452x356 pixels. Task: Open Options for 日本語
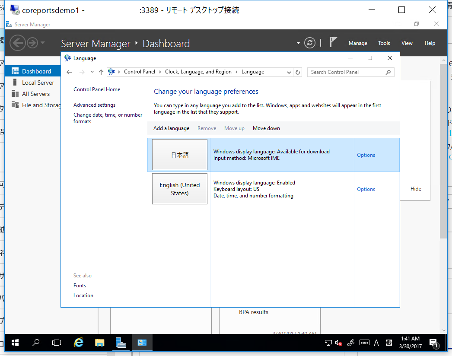coord(366,155)
